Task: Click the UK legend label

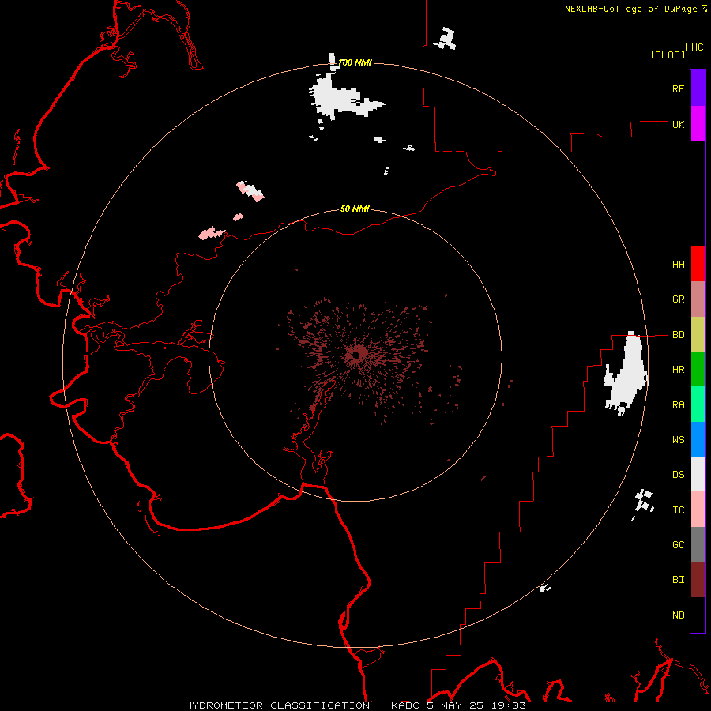Action: [x=678, y=124]
